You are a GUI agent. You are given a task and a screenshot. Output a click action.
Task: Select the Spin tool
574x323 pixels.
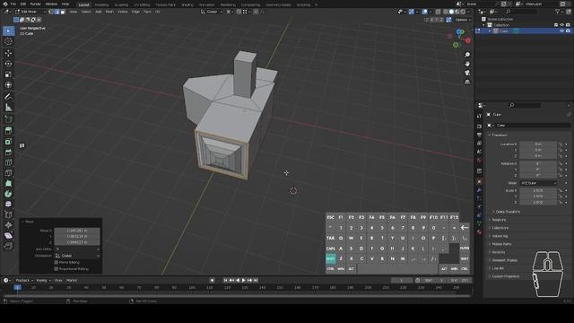(8, 194)
